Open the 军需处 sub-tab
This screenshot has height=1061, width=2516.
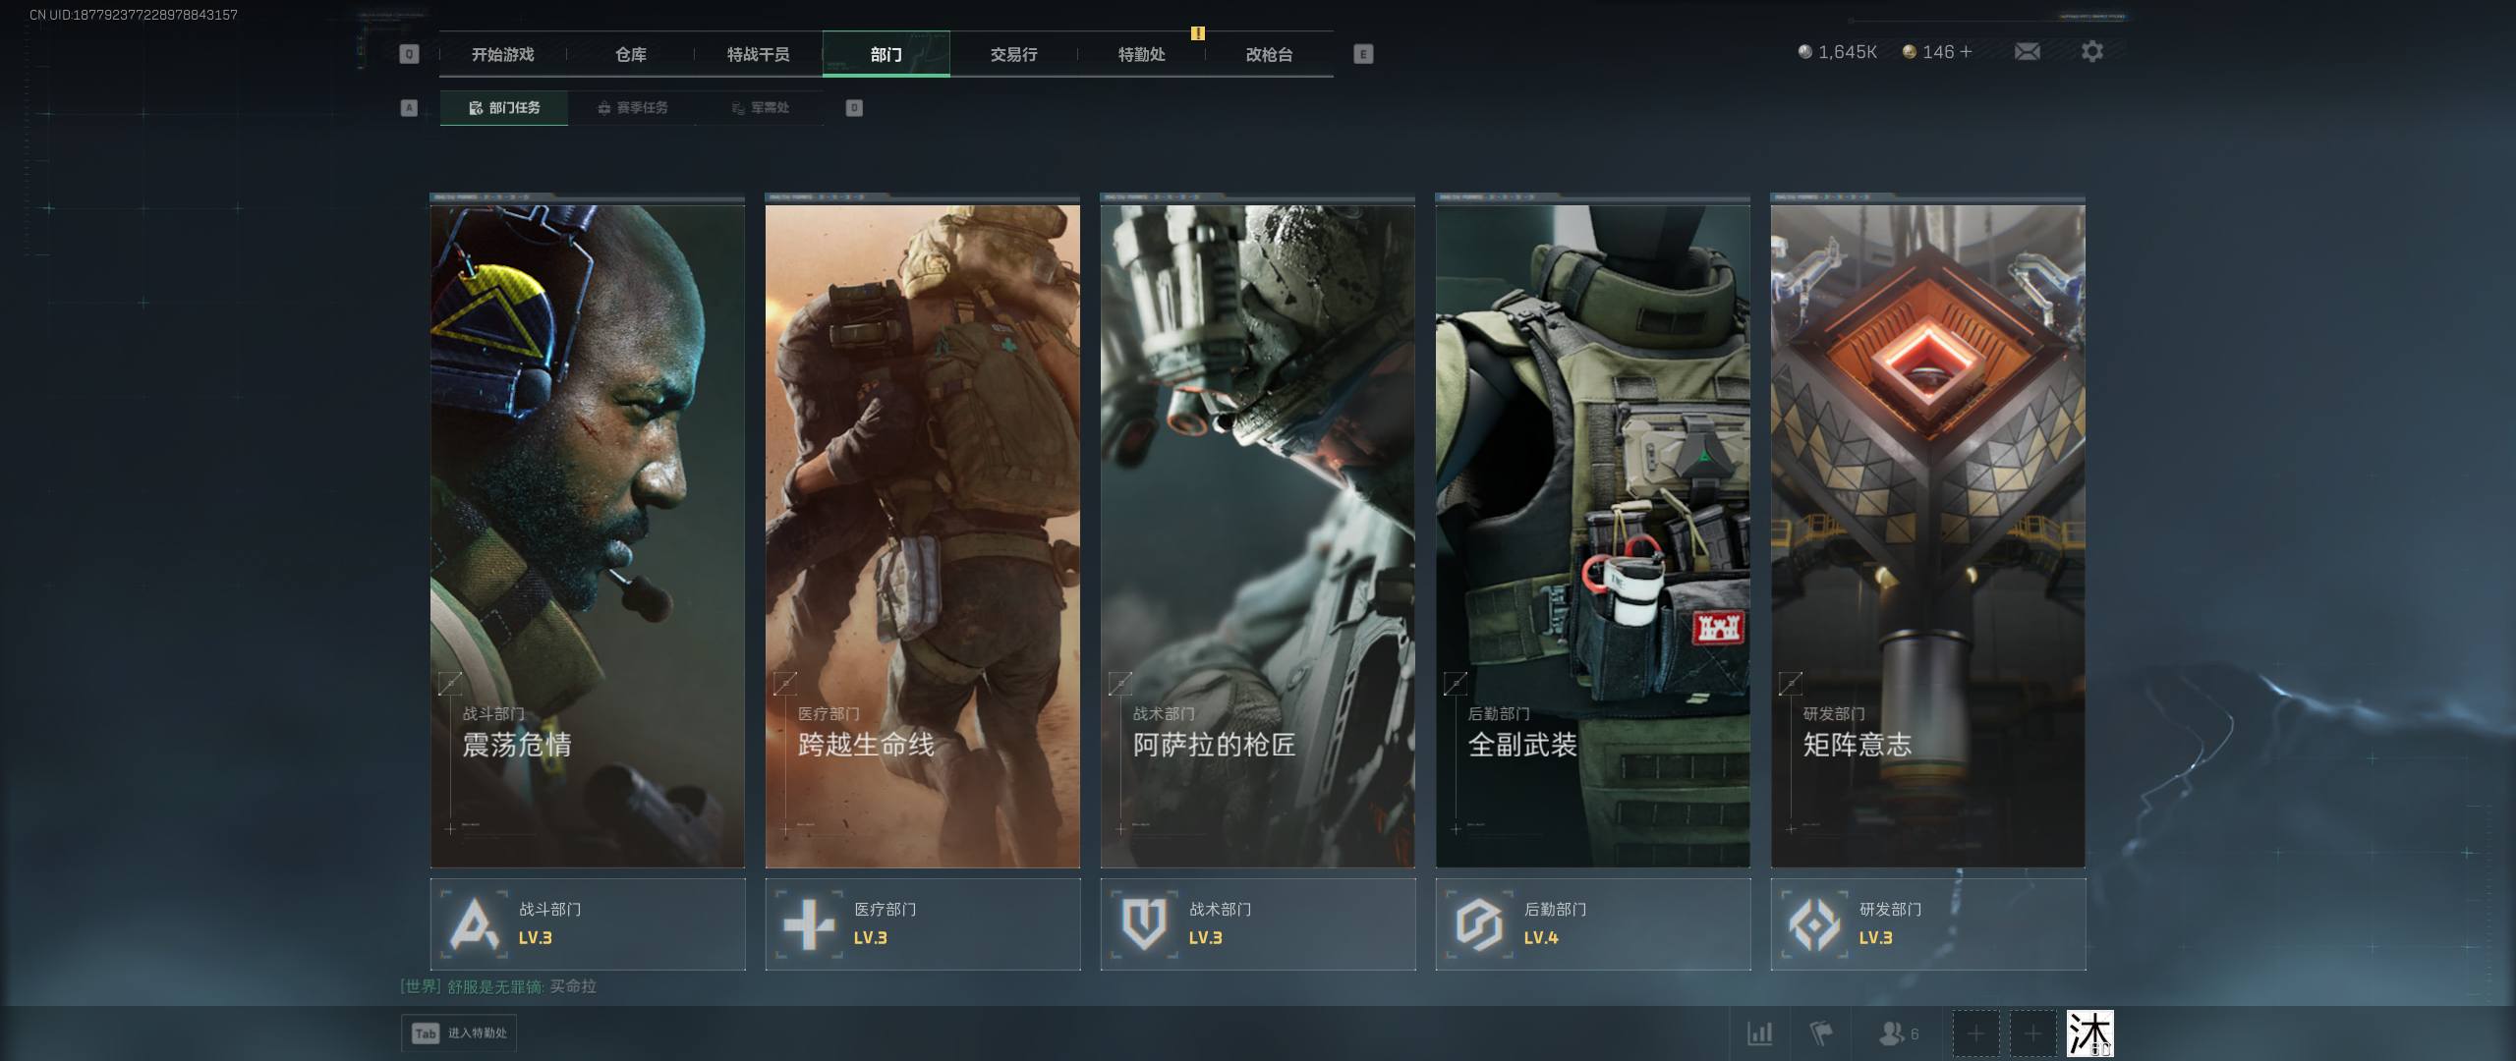click(760, 108)
